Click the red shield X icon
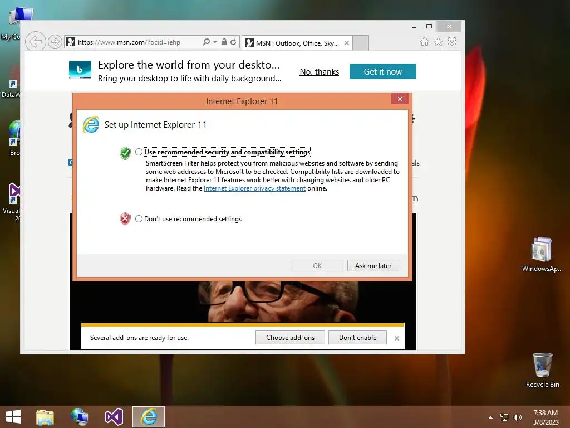 click(x=125, y=218)
